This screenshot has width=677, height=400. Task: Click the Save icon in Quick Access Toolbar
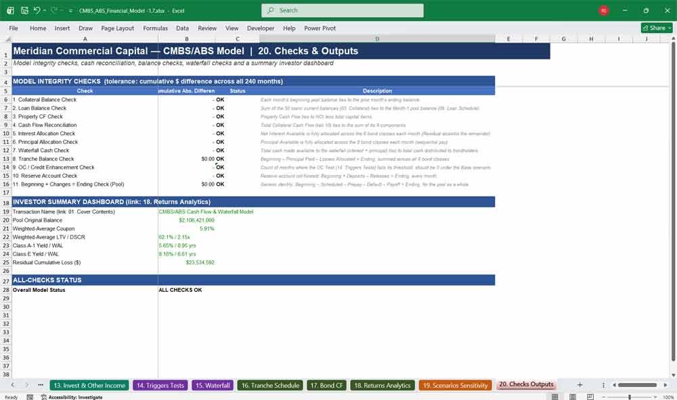[24, 10]
